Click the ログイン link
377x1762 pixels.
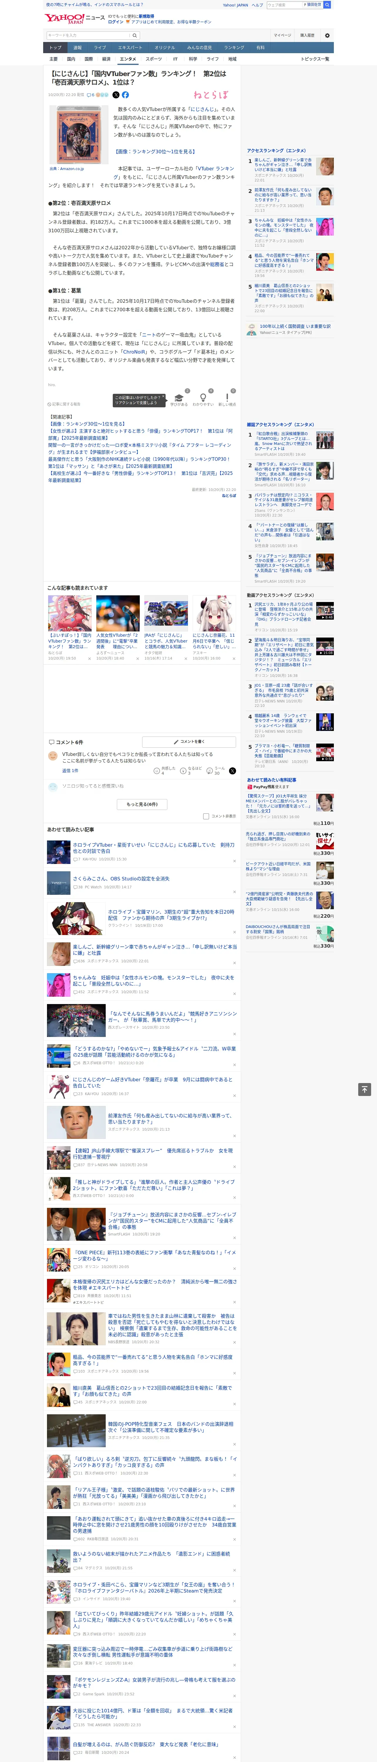[x=116, y=22]
